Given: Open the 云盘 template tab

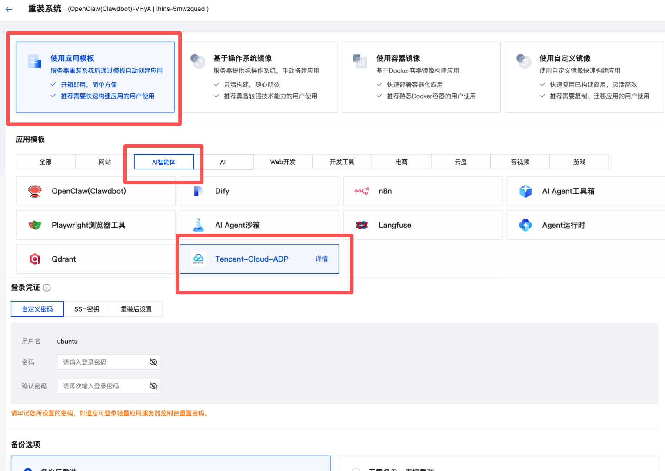Looking at the screenshot, I should click(461, 162).
